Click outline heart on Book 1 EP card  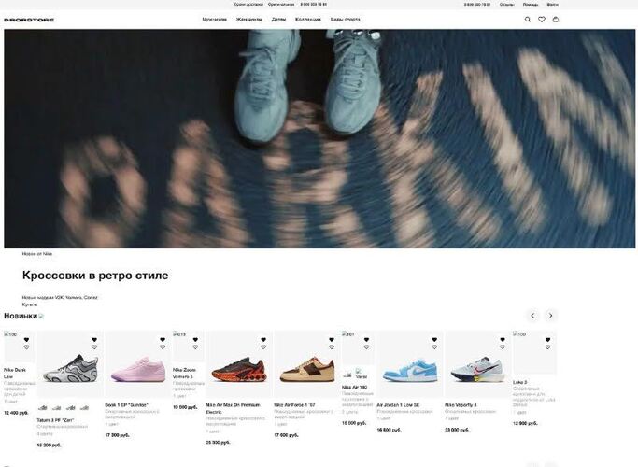[x=163, y=347]
